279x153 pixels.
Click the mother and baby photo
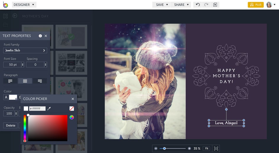coord(145,81)
